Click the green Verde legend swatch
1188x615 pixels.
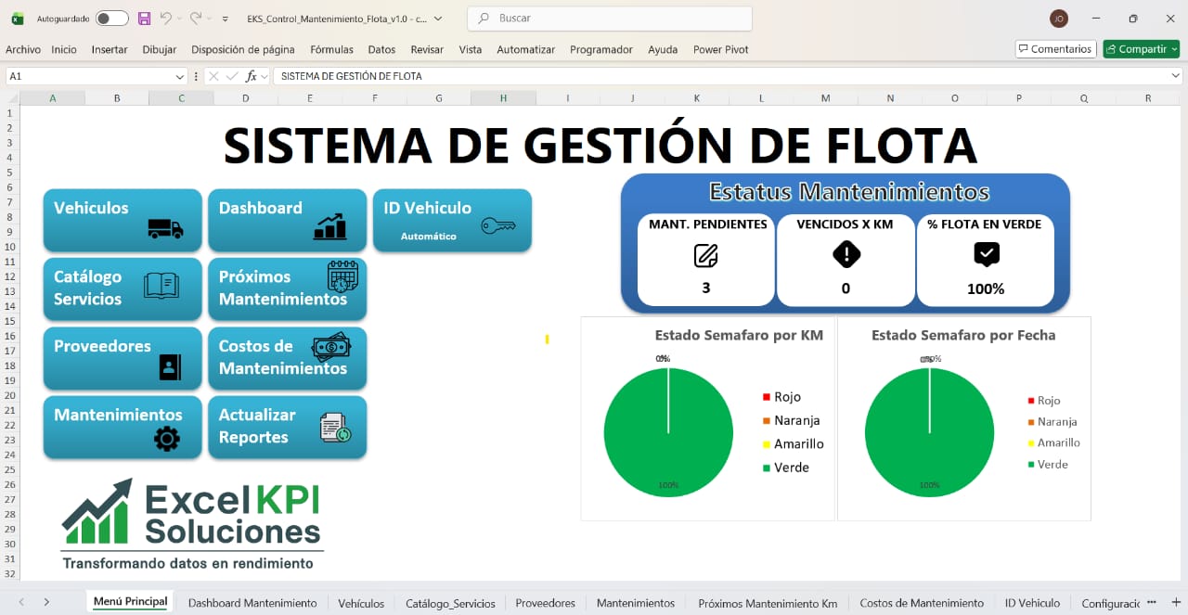tap(766, 468)
